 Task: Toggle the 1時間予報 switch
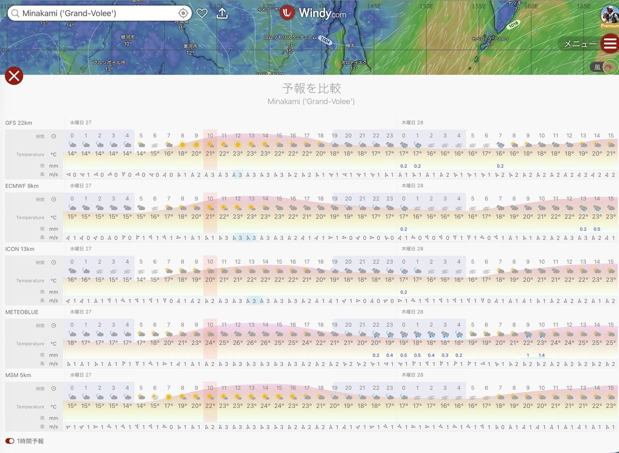[10, 441]
